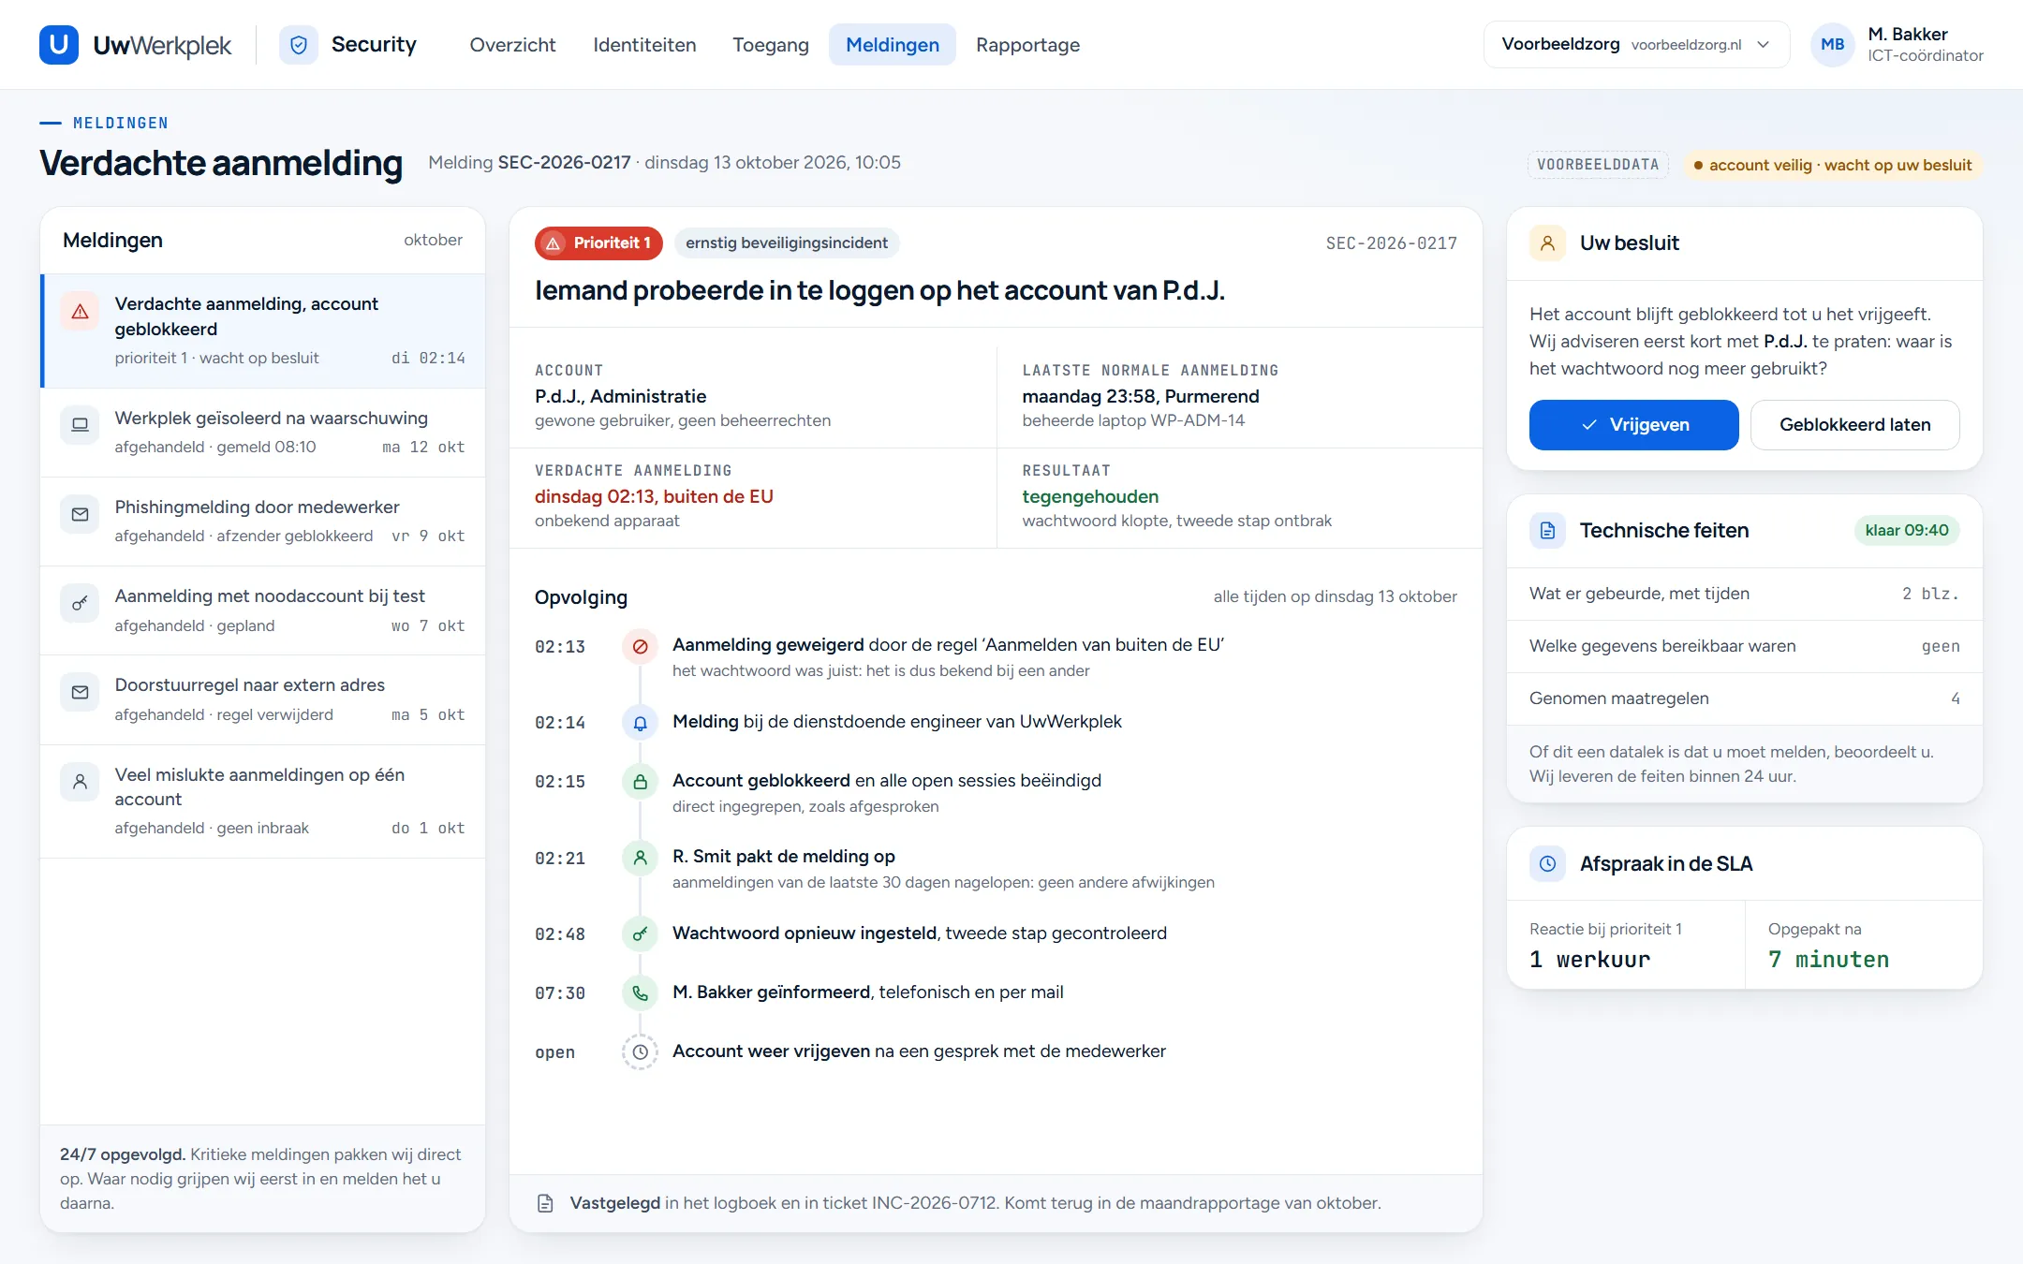Click the clock icon on the open timeline step

(641, 1052)
